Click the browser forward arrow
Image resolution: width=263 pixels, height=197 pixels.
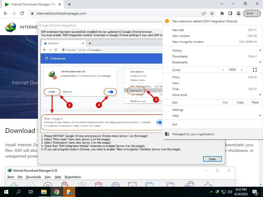click(x=14, y=13)
